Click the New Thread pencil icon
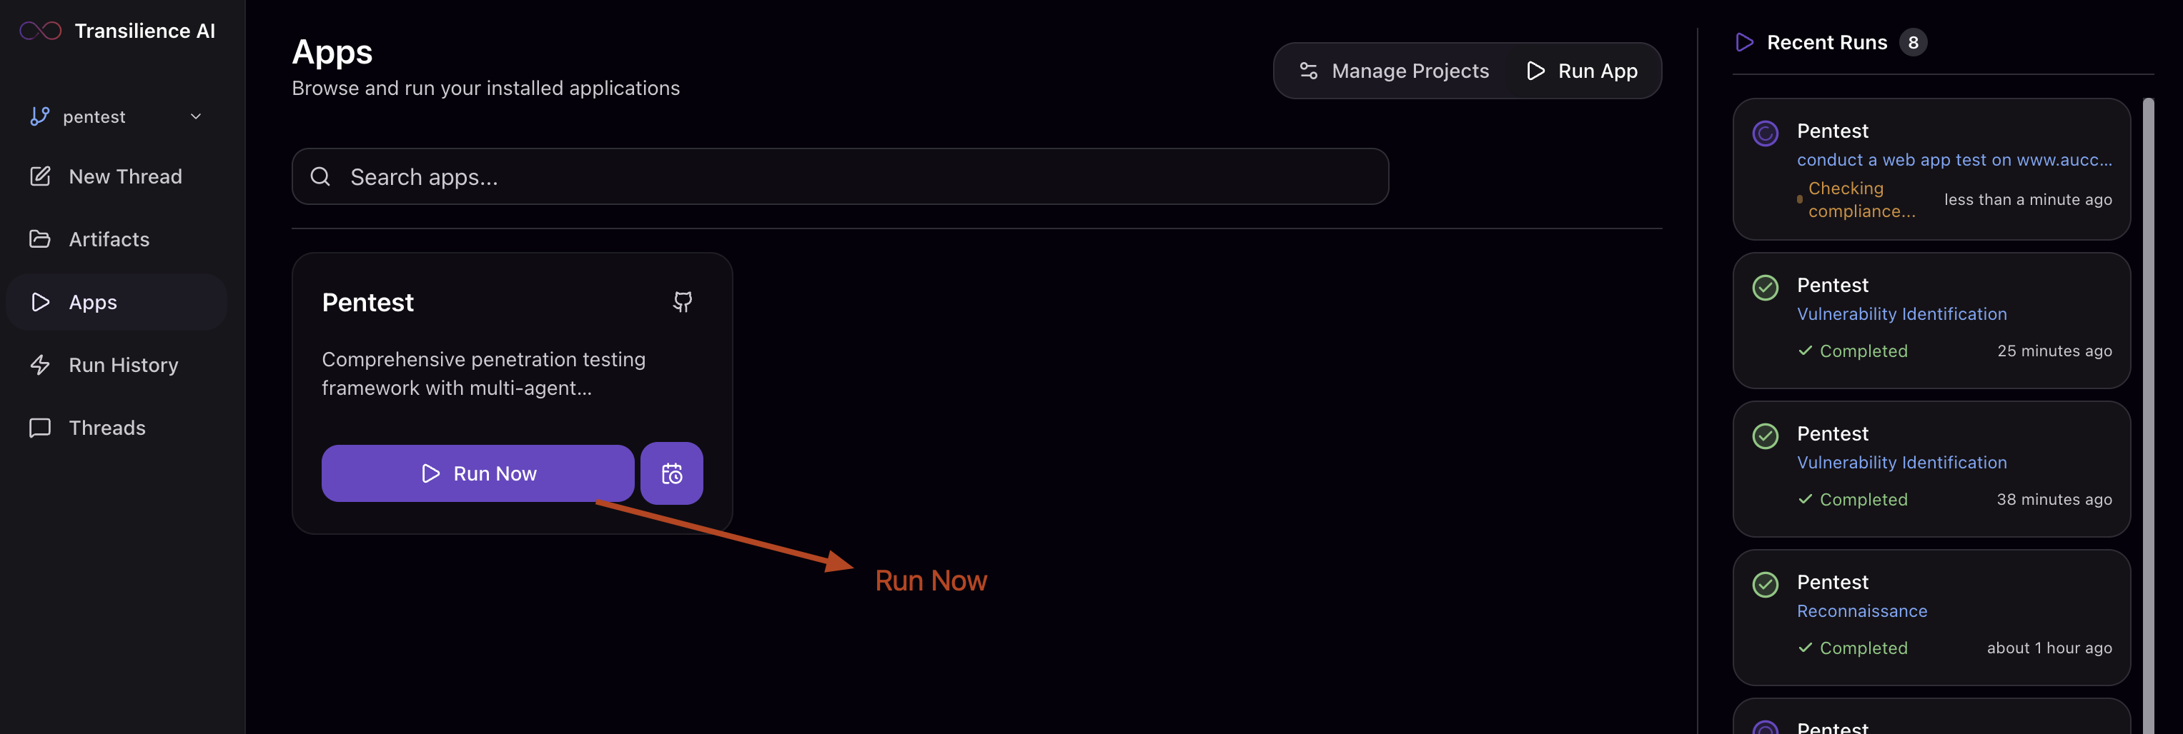 coord(40,176)
